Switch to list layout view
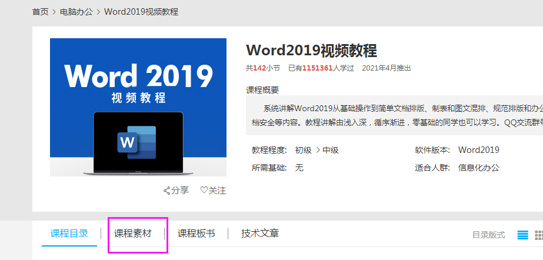 pyautogui.click(x=522, y=235)
